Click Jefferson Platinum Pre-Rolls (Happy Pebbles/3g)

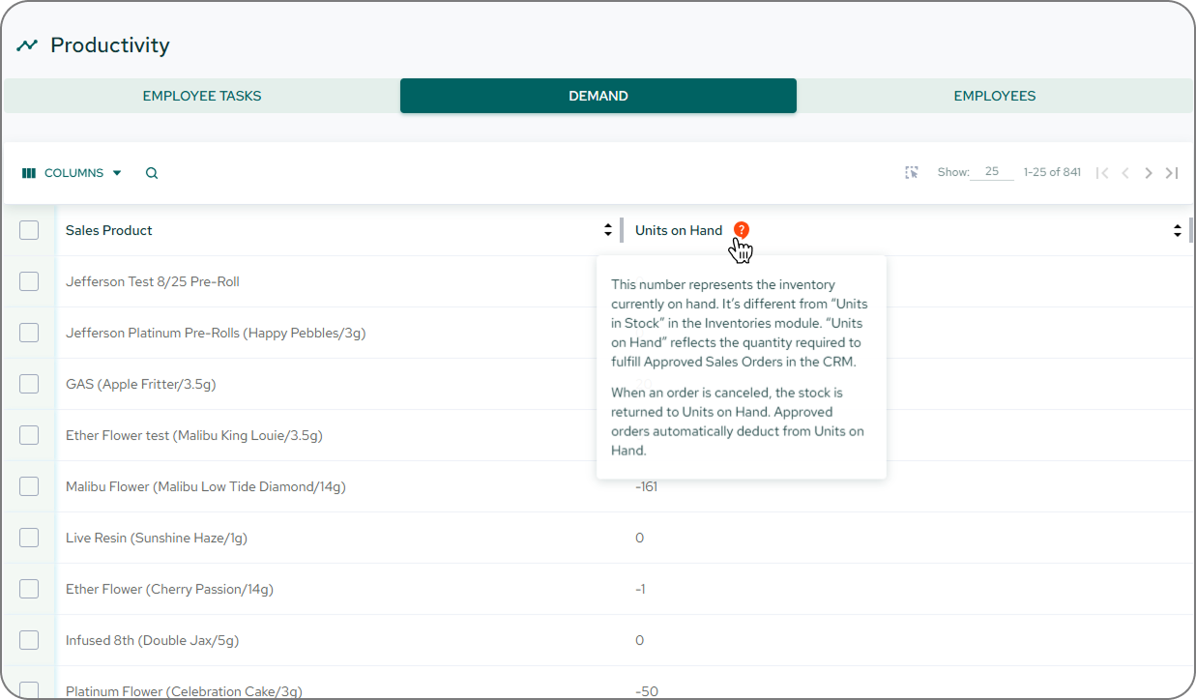(x=216, y=333)
